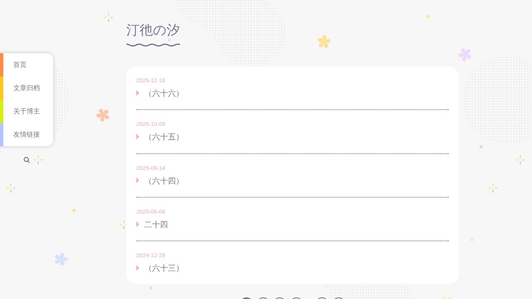Click the pink arrow beside （六十六）

(x=138, y=93)
